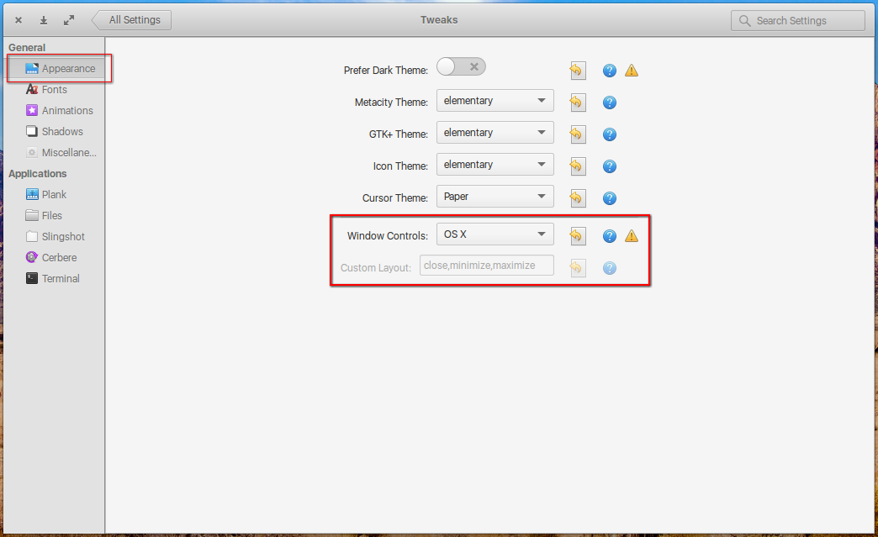
Task: Open the GTK+ Theme combo box
Action: [x=495, y=133]
